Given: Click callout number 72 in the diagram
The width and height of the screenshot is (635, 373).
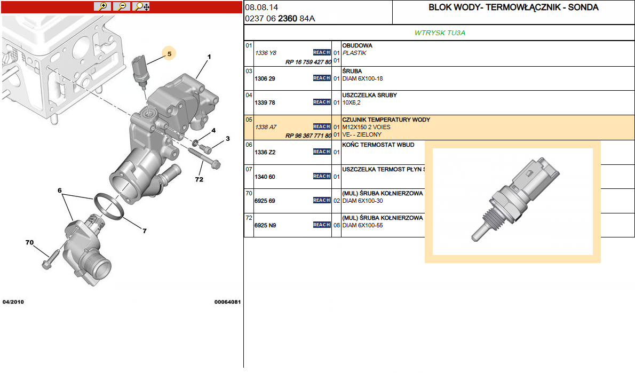Looking at the screenshot, I should [199, 179].
